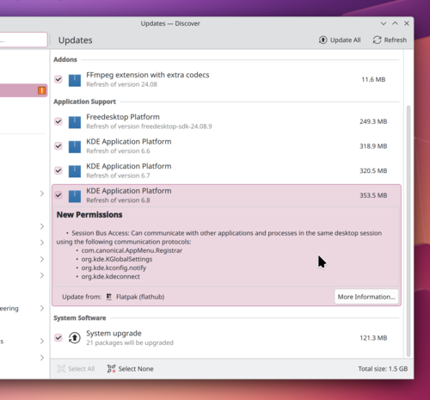Expand the topmost sidebar category chevron
Image resolution: width=430 pixels, height=400 pixels.
coord(42,194)
